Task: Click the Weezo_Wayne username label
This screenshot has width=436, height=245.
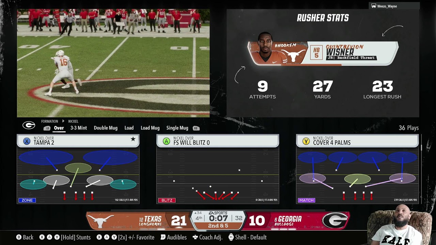Action: [387, 6]
